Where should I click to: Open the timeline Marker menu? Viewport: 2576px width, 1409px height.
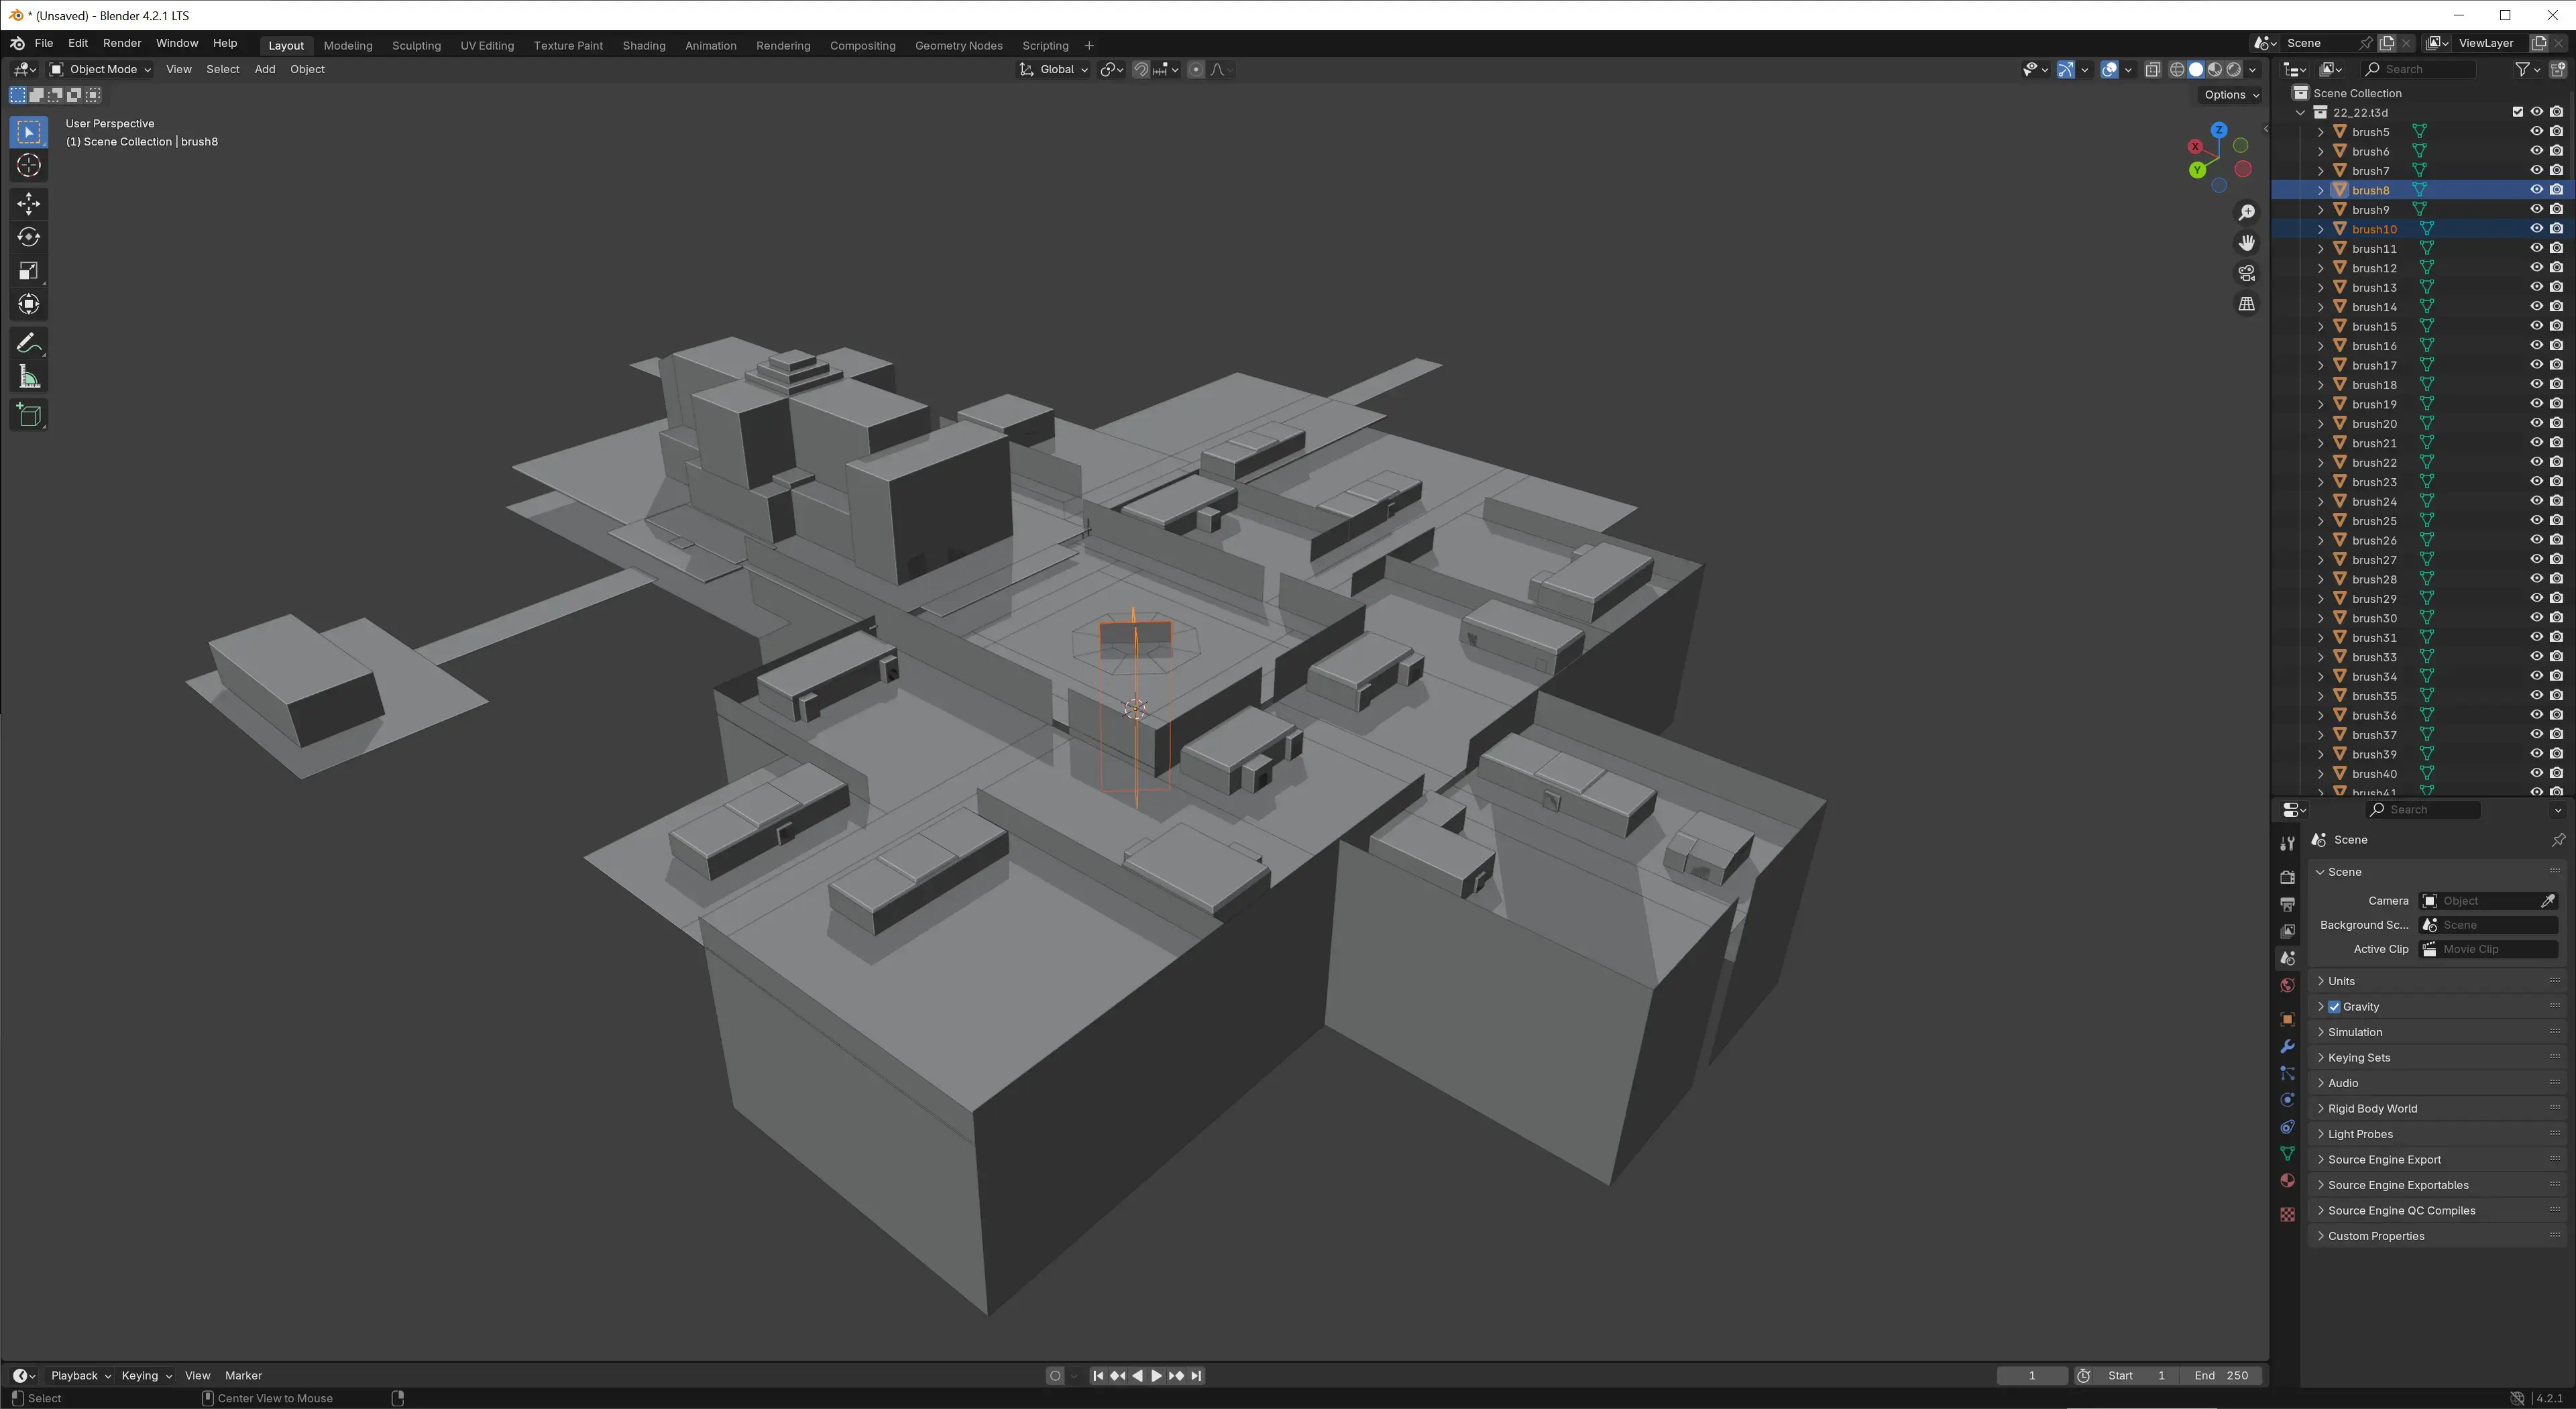point(243,1376)
